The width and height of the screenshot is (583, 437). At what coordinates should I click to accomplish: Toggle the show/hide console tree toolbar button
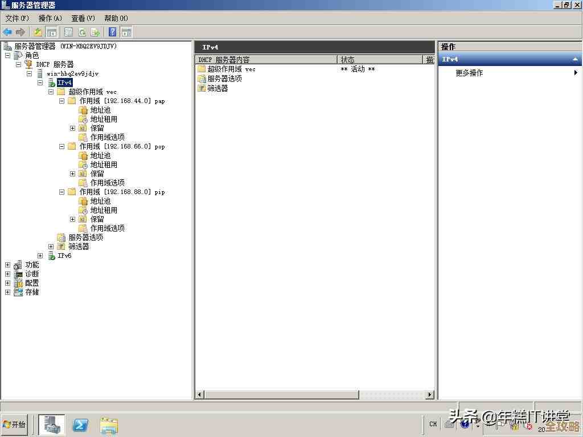tap(52, 32)
